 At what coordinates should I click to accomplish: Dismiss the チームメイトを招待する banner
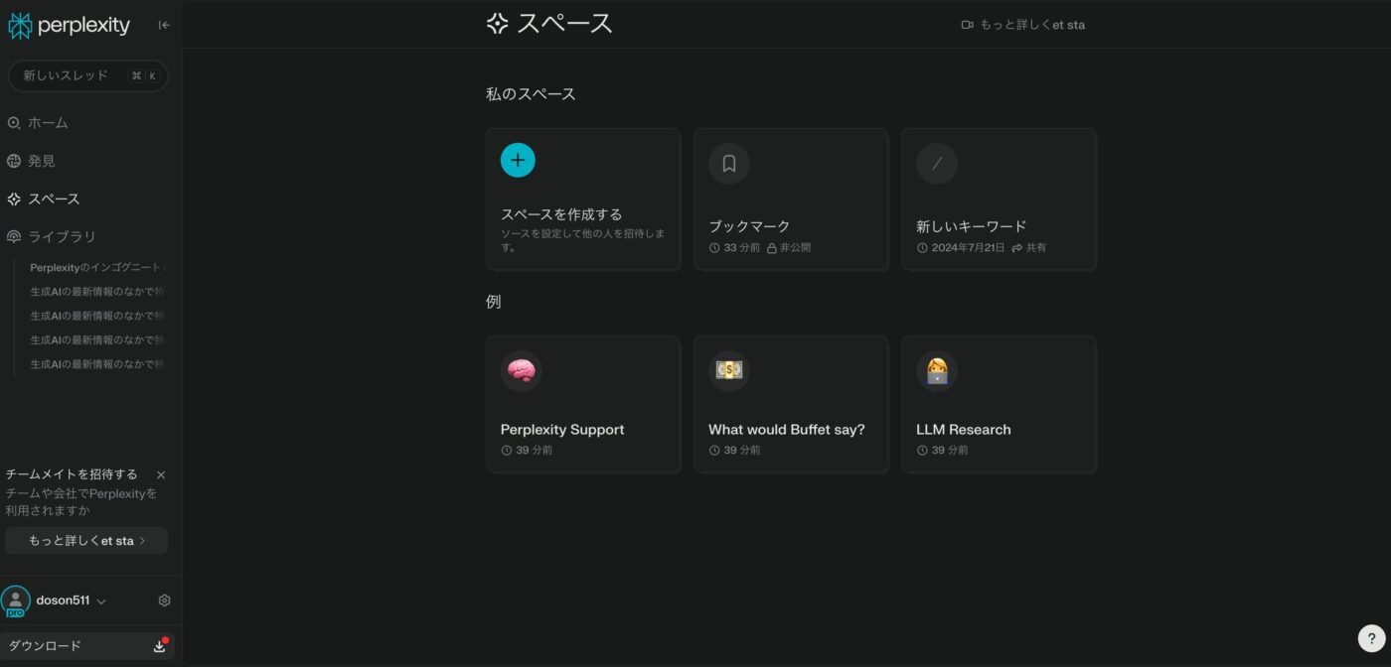tap(161, 475)
